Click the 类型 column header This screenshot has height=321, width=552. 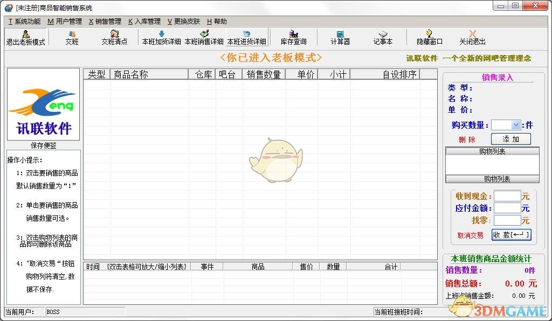click(x=97, y=74)
